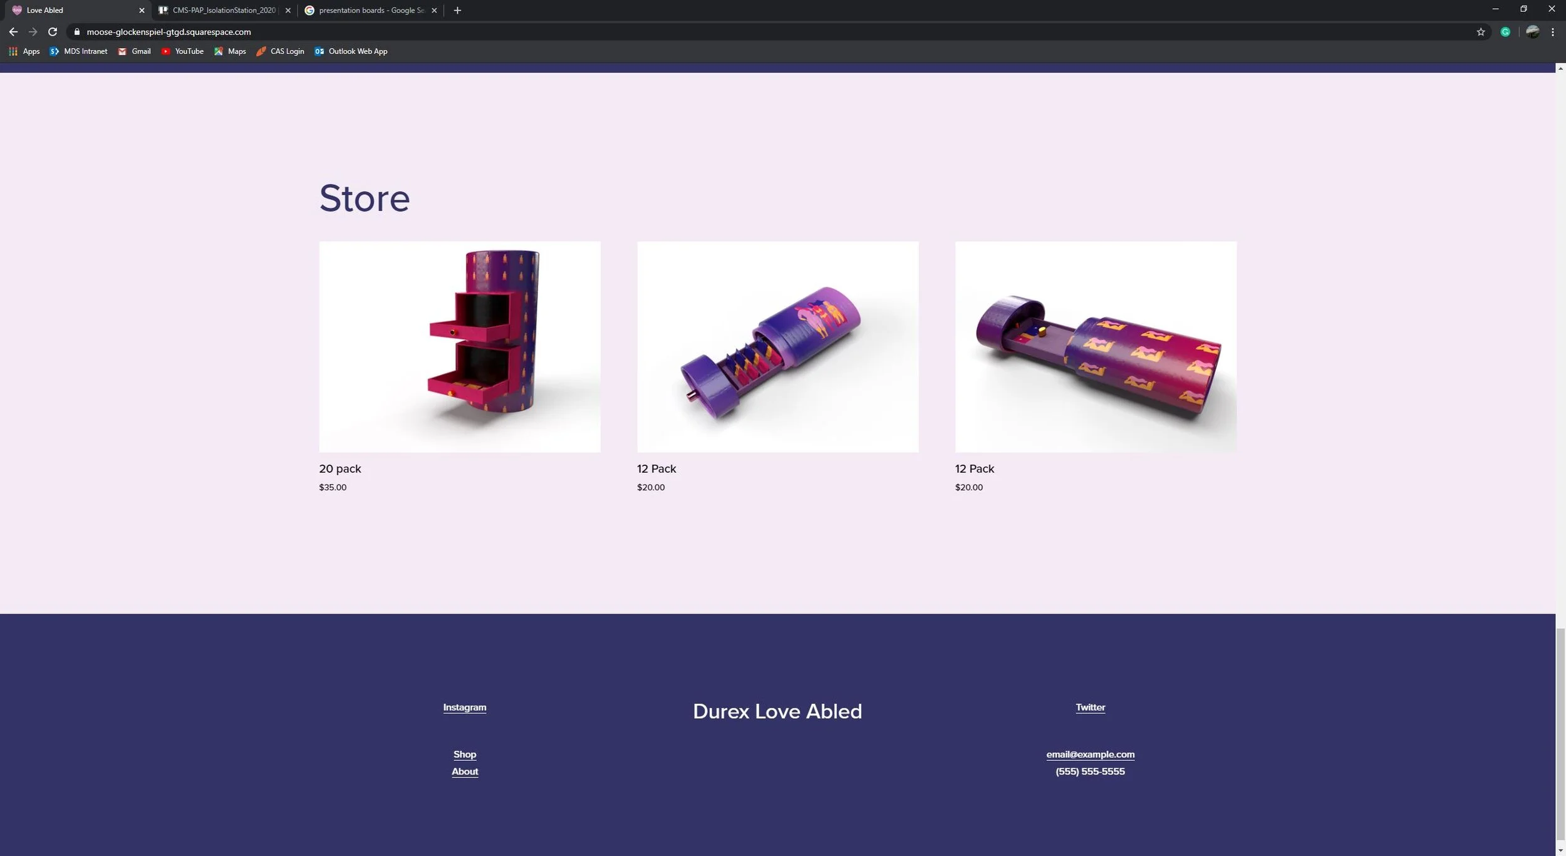Image resolution: width=1566 pixels, height=856 pixels.
Task: Open the Apps bookmarks shortcut
Action: 24,51
